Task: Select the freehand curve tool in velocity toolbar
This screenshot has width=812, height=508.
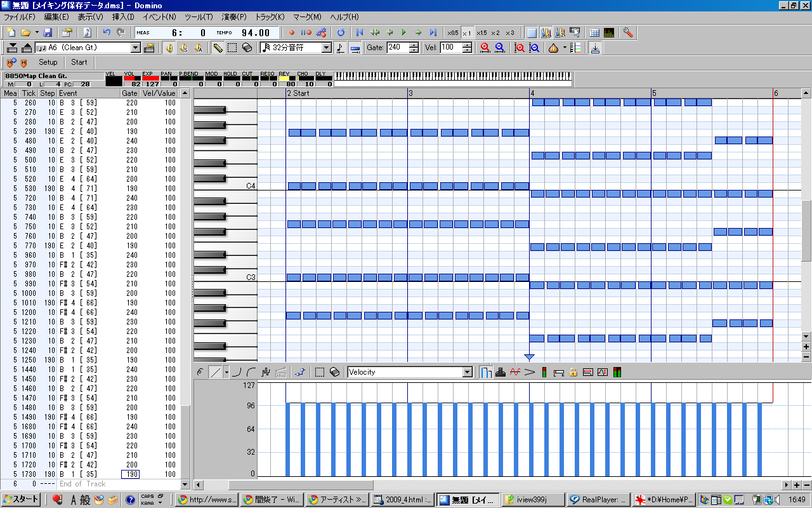Action: [x=200, y=372]
